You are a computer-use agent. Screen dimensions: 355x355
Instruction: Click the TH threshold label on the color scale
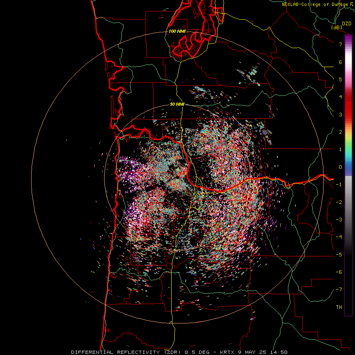click(x=339, y=307)
